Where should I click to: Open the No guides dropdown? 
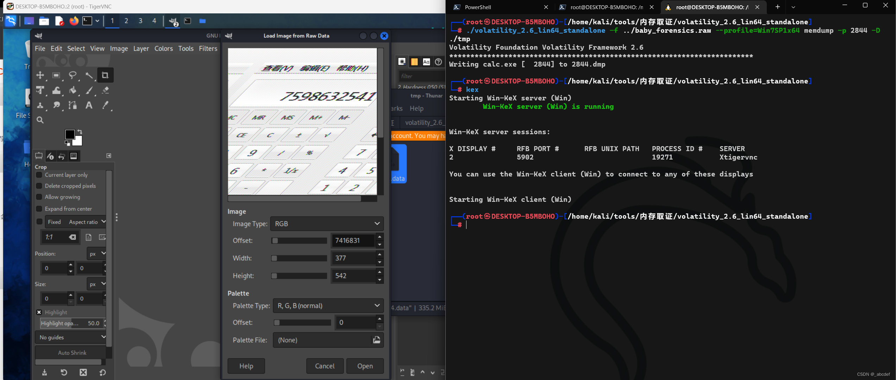(x=71, y=337)
